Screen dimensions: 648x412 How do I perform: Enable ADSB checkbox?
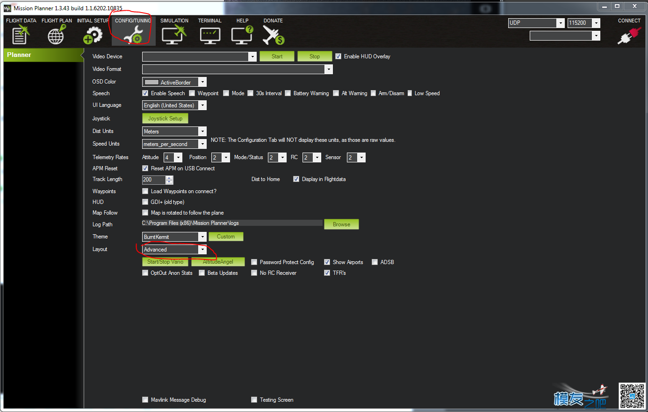tap(374, 262)
